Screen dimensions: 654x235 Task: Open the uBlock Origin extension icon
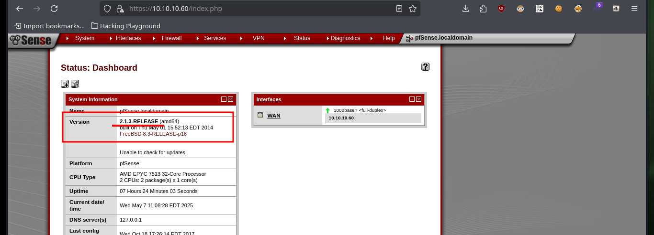[501, 9]
